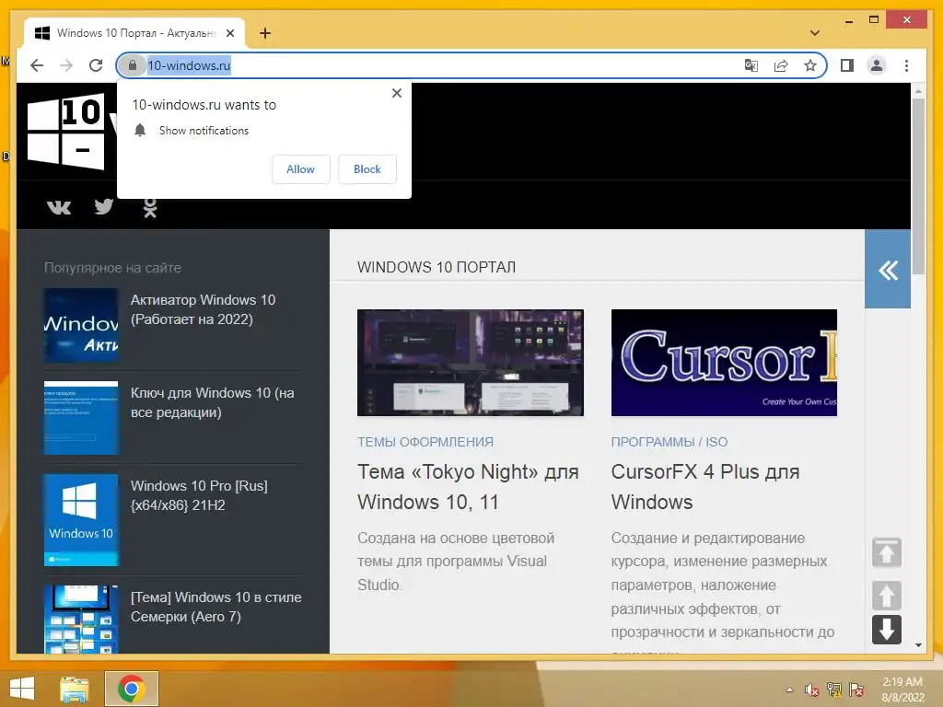
Task: Click Windows 10 Pro thumbnail image
Action: (81, 520)
